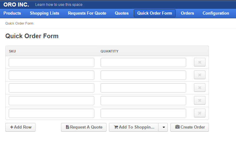The width and height of the screenshot is (236, 145).
Task: Remove the fifth order row
Action: (x=200, y=113)
